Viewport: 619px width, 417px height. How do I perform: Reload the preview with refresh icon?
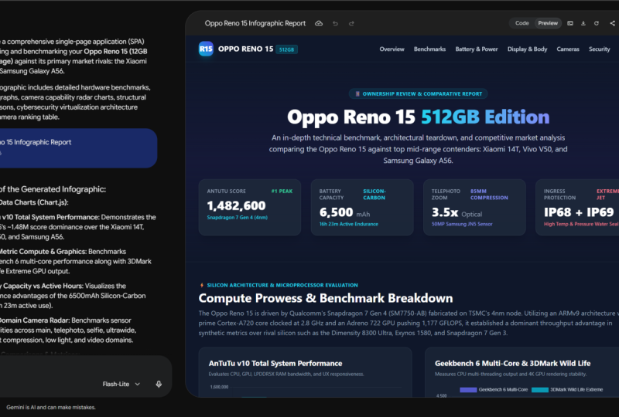(597, 23)
